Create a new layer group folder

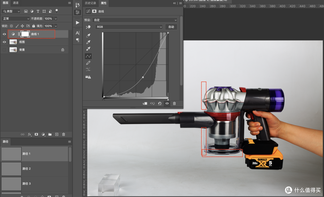[50, 134]
